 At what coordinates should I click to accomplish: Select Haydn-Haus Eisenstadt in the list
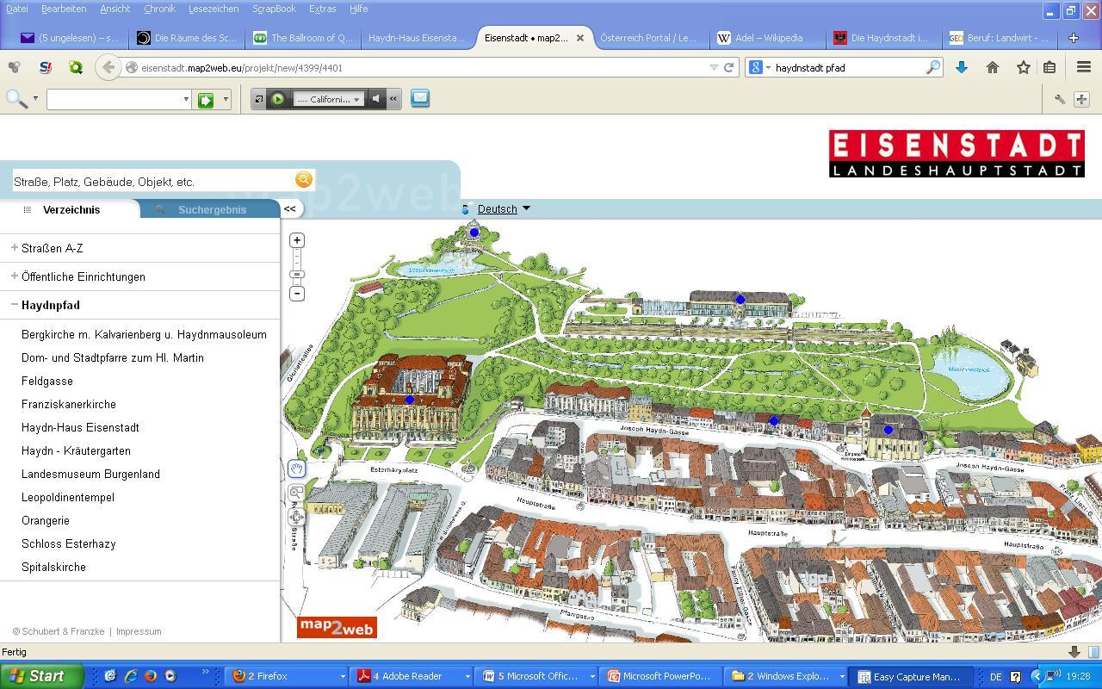click(80, 427)
